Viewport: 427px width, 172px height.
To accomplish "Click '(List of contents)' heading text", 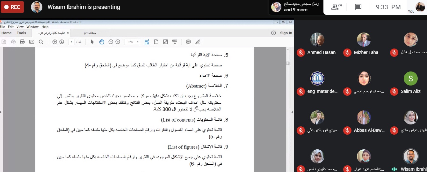I will (178, 120).
